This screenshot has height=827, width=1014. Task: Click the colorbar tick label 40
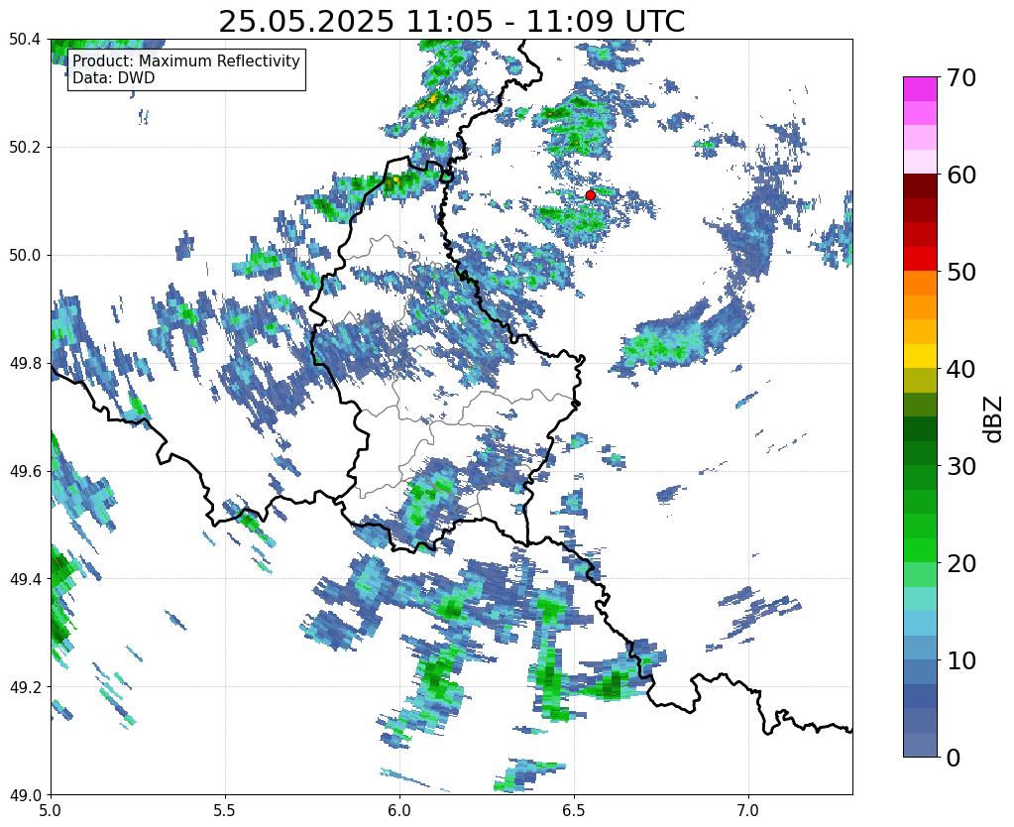[959, 369]
